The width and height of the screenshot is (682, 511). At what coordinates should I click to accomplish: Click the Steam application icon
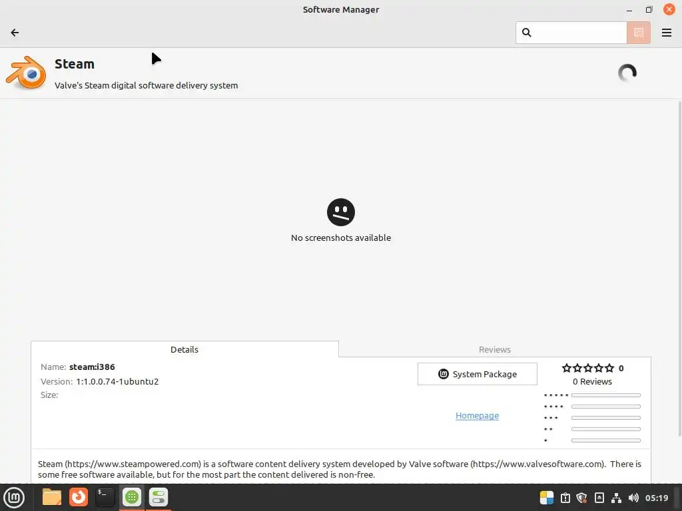click(x=26, y=73)
